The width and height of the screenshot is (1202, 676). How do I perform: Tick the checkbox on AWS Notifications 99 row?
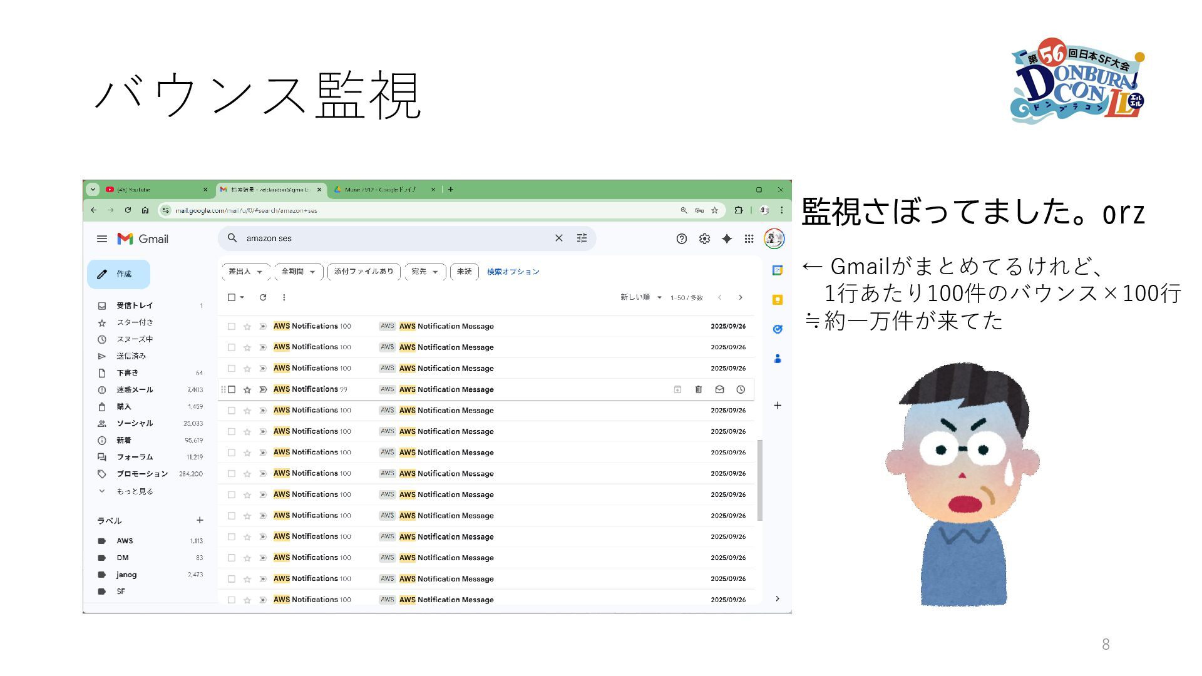tap(232, 389)
